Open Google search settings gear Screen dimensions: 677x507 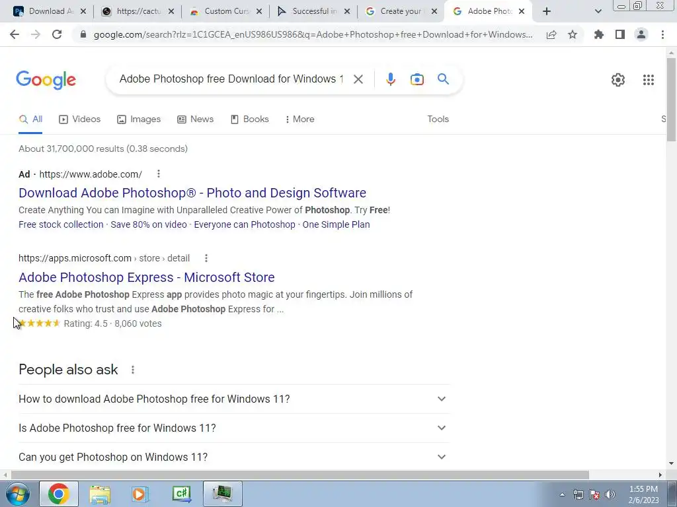pos(618,80)
